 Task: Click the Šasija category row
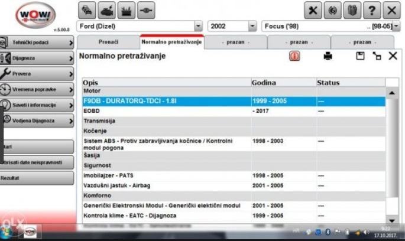click(234, 155)
